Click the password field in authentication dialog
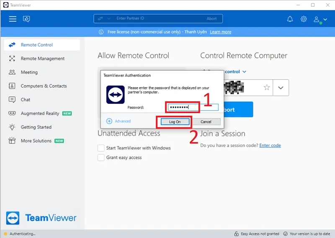 tap(193, 107)
